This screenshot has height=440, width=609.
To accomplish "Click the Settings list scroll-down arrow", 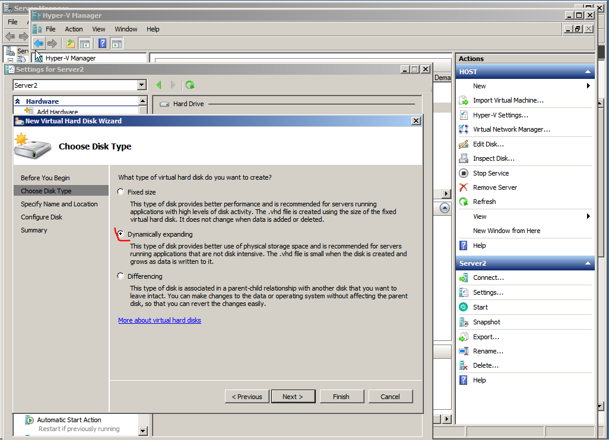I will tap(143, 431).
